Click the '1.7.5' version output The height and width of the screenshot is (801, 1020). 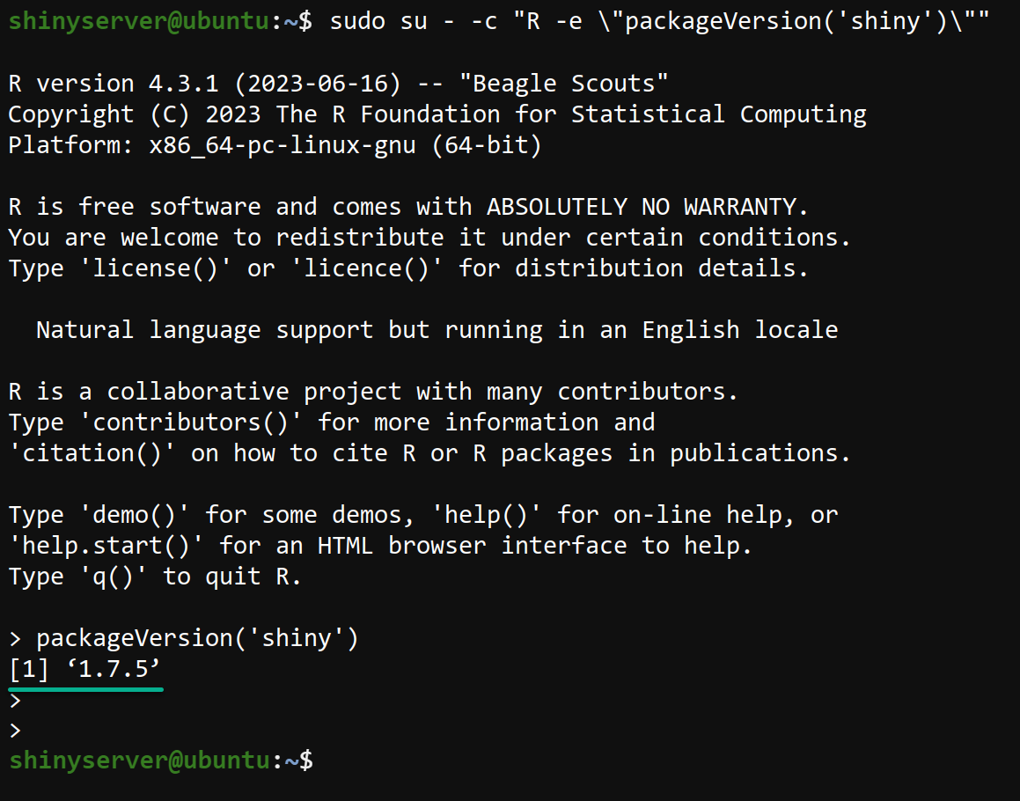click(x=111, y=668)
